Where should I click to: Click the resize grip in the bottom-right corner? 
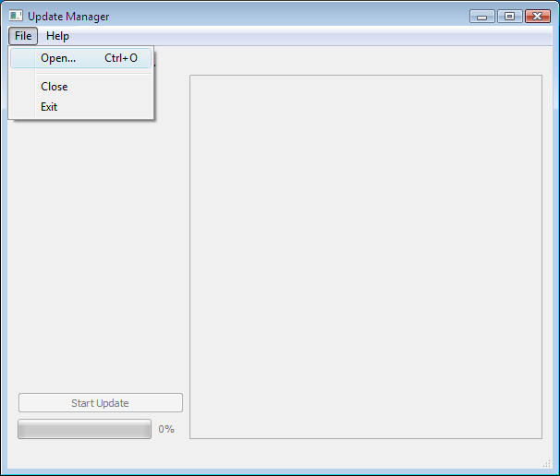pos(546,462)
